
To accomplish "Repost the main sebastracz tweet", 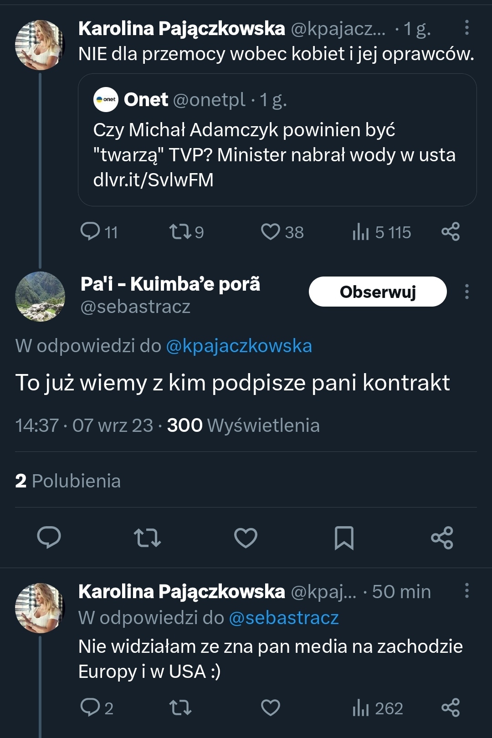I will 147,538.
